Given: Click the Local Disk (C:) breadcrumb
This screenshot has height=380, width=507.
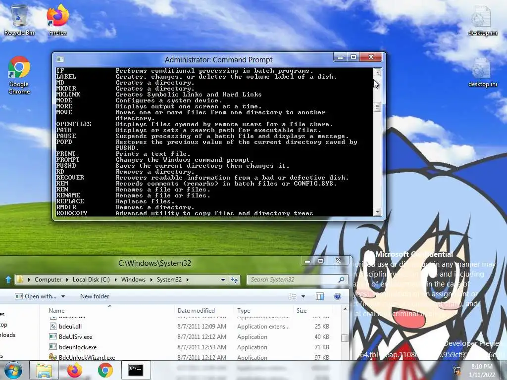Looking at the screenshot, I should [x=91, y=280].
